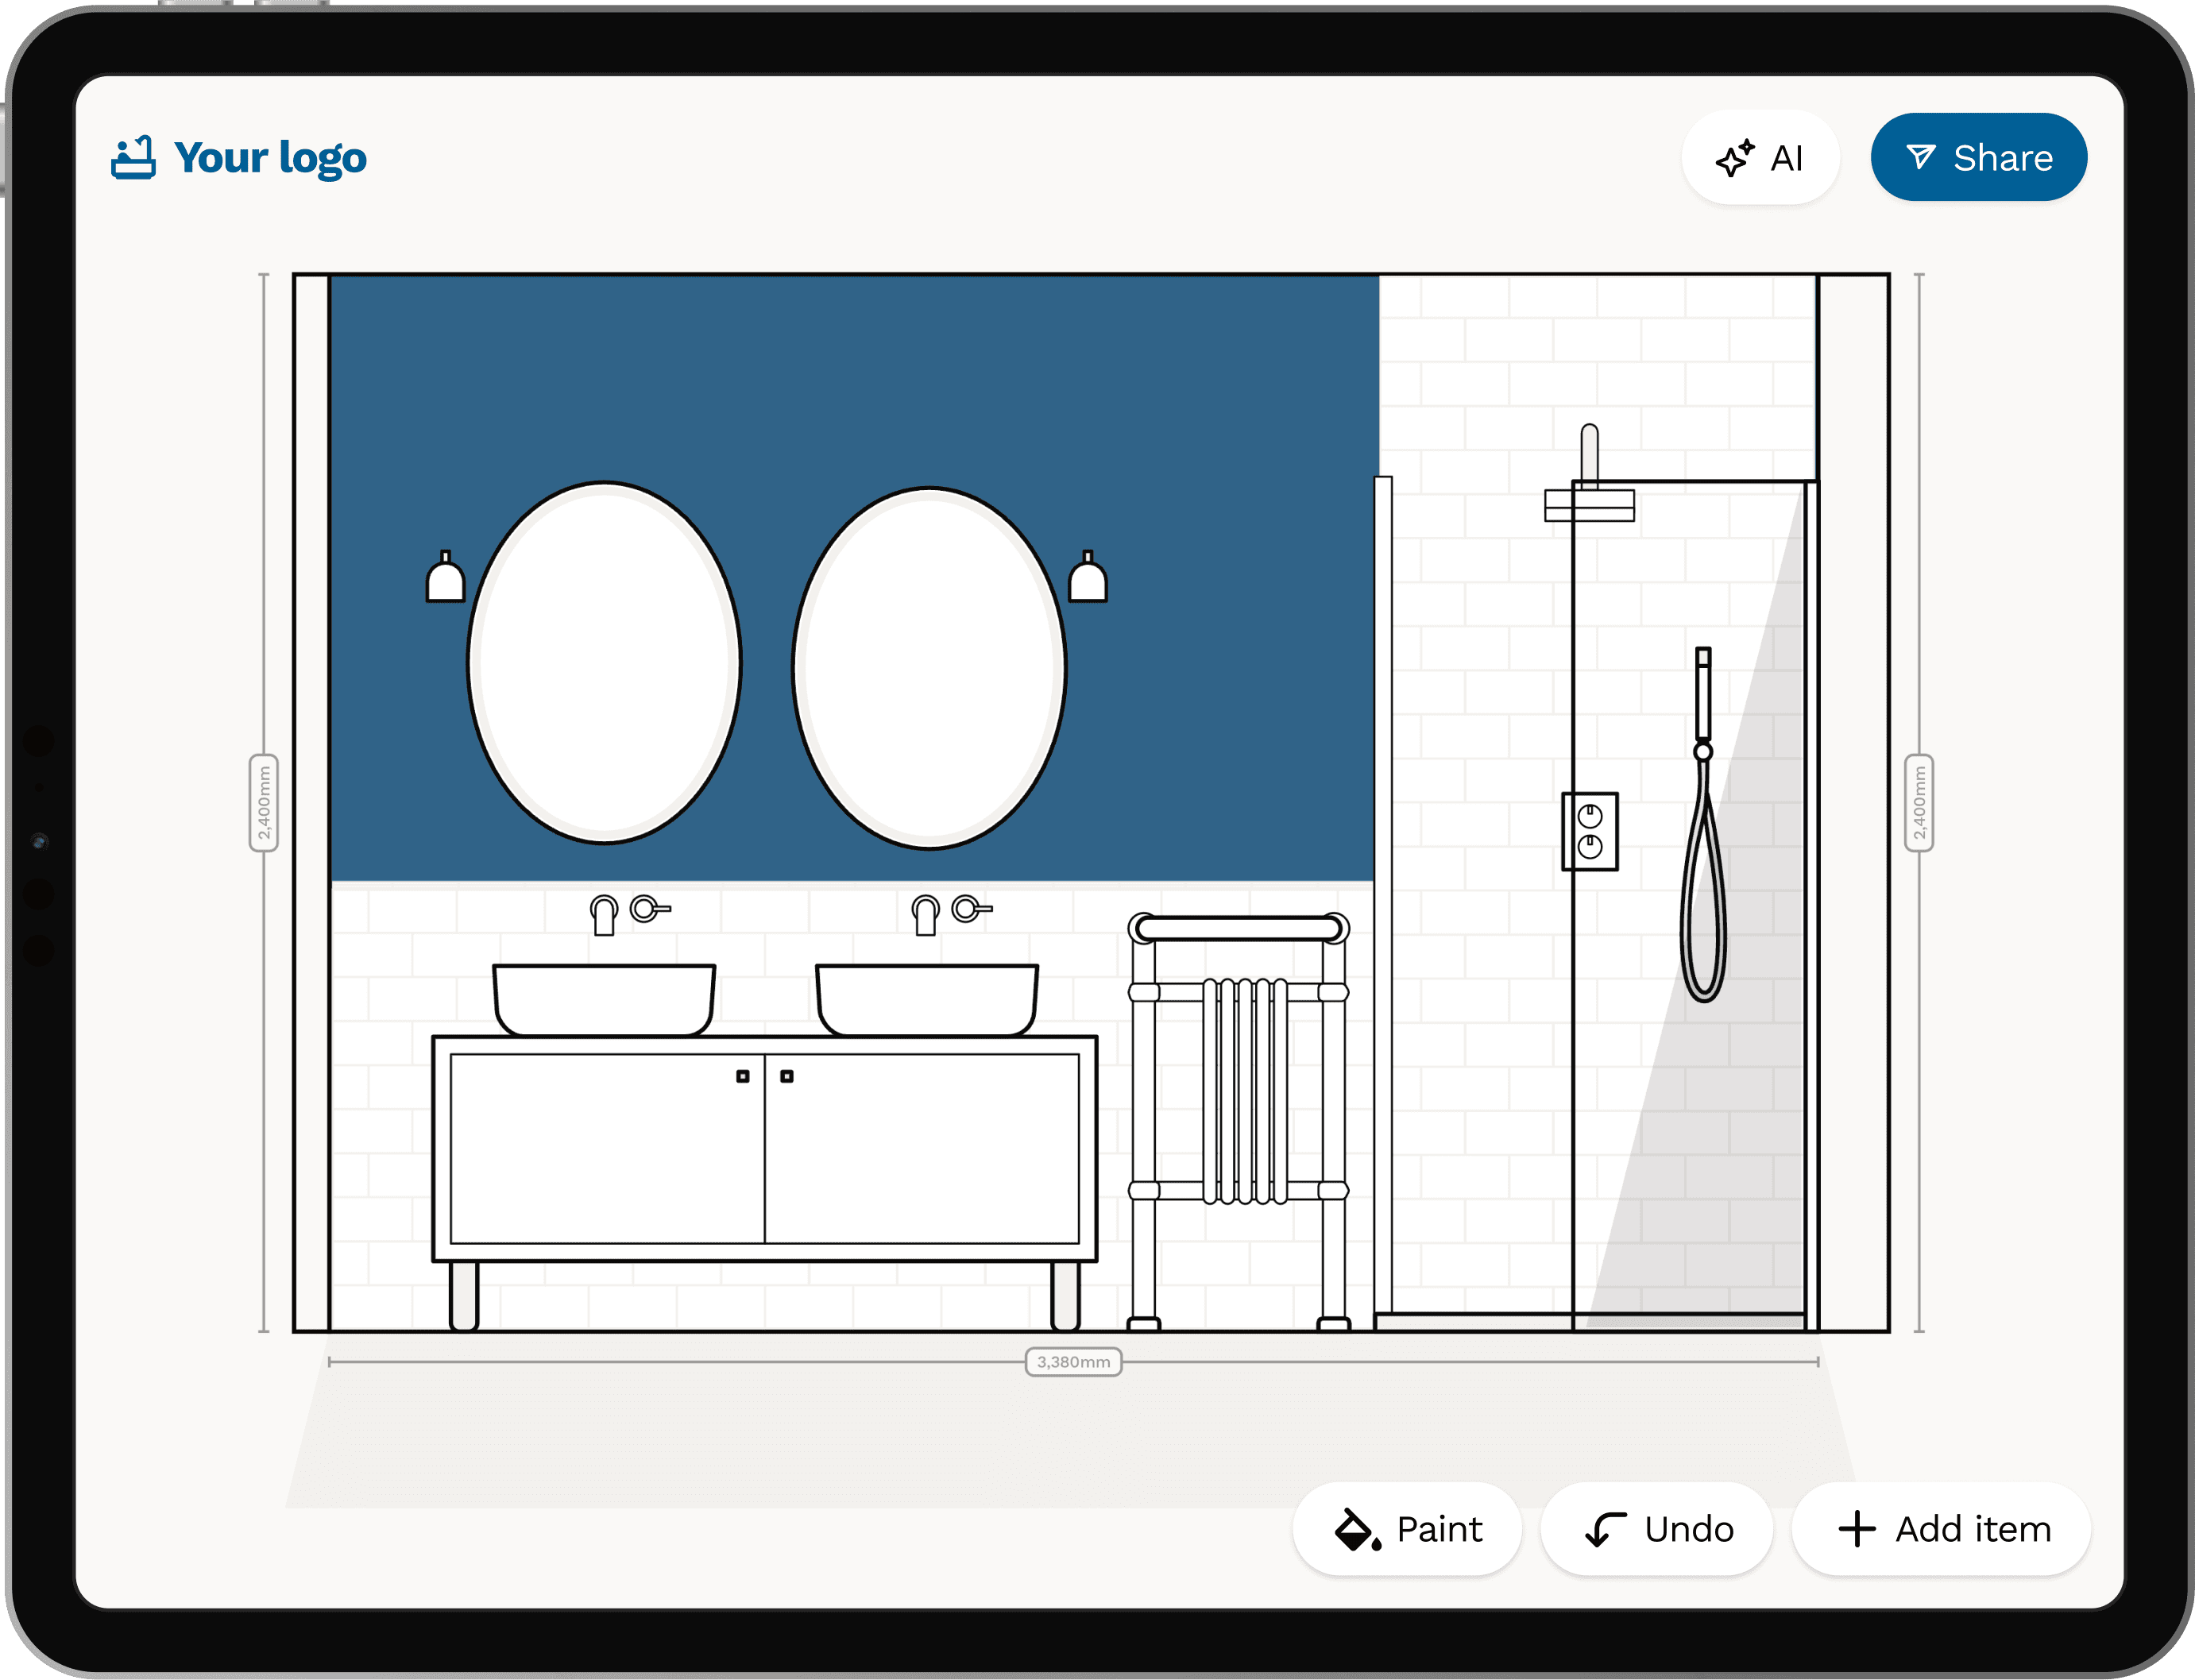Select the left countertop basin
Screen dimensions: 2195x1680
604,999
